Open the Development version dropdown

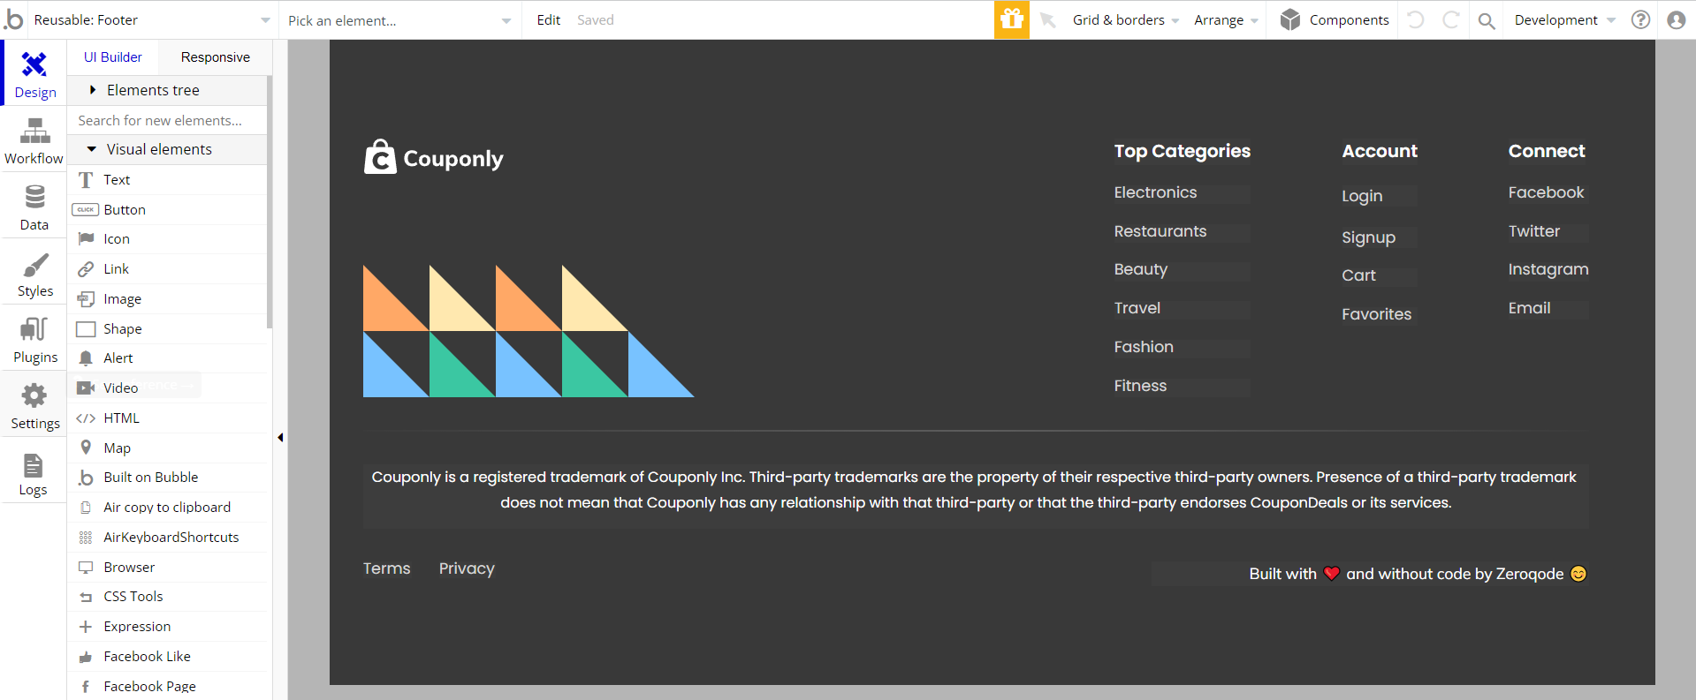[x=1564, y=19]
